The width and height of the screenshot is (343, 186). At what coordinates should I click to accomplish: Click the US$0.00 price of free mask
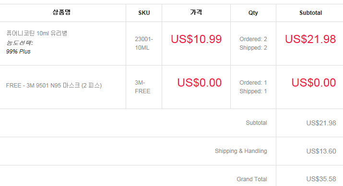[200, 83]
